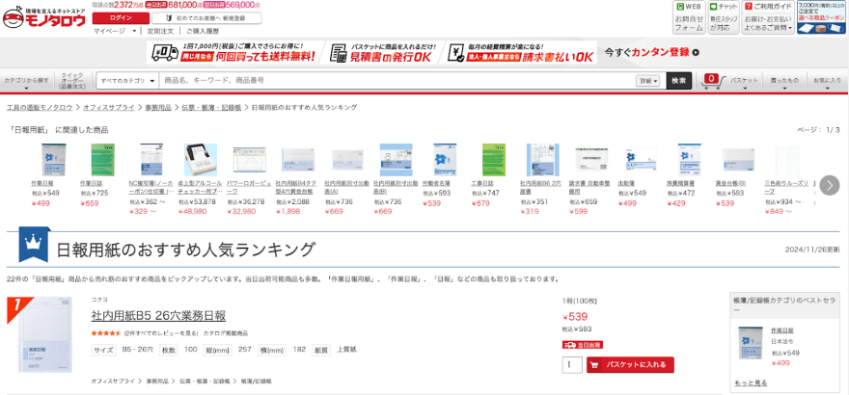Click the ¥539 price of 社内用紙B5
The image size is (849, 395).
[575, 317]
